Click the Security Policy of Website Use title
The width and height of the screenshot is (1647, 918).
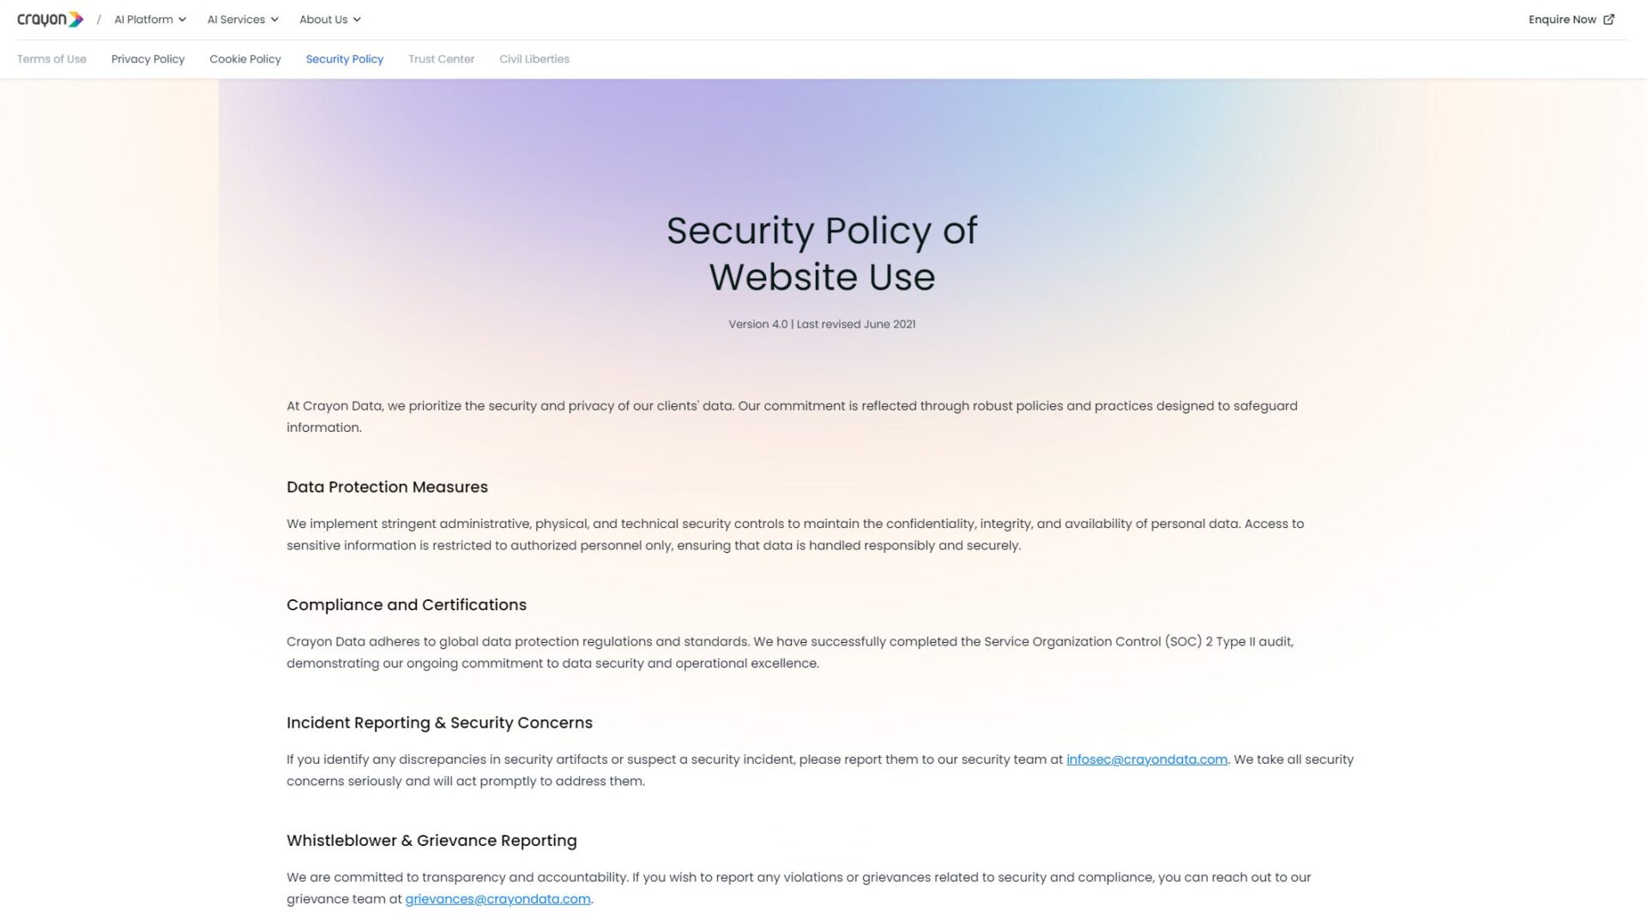tap(822, 254)
